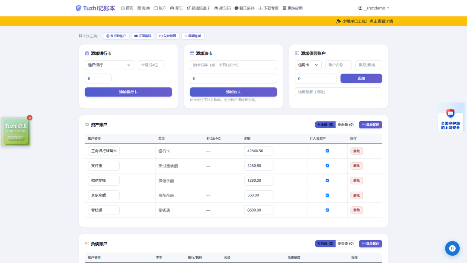Click the 小程序已上线 announcement link

pyautogui.click(x=365, y=21)
